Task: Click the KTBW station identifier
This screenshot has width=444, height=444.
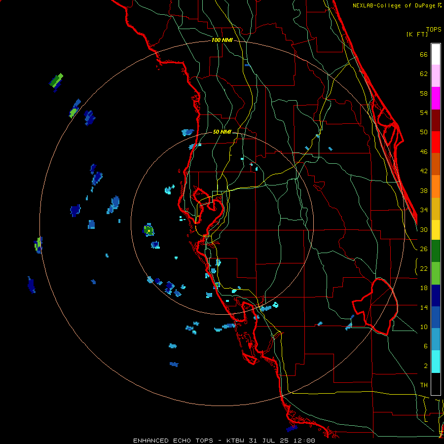Action: [235, 441]
